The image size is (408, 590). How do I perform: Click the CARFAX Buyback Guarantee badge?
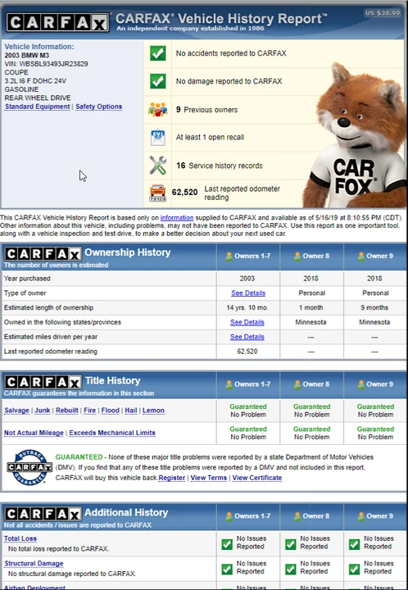click(29, 467)
